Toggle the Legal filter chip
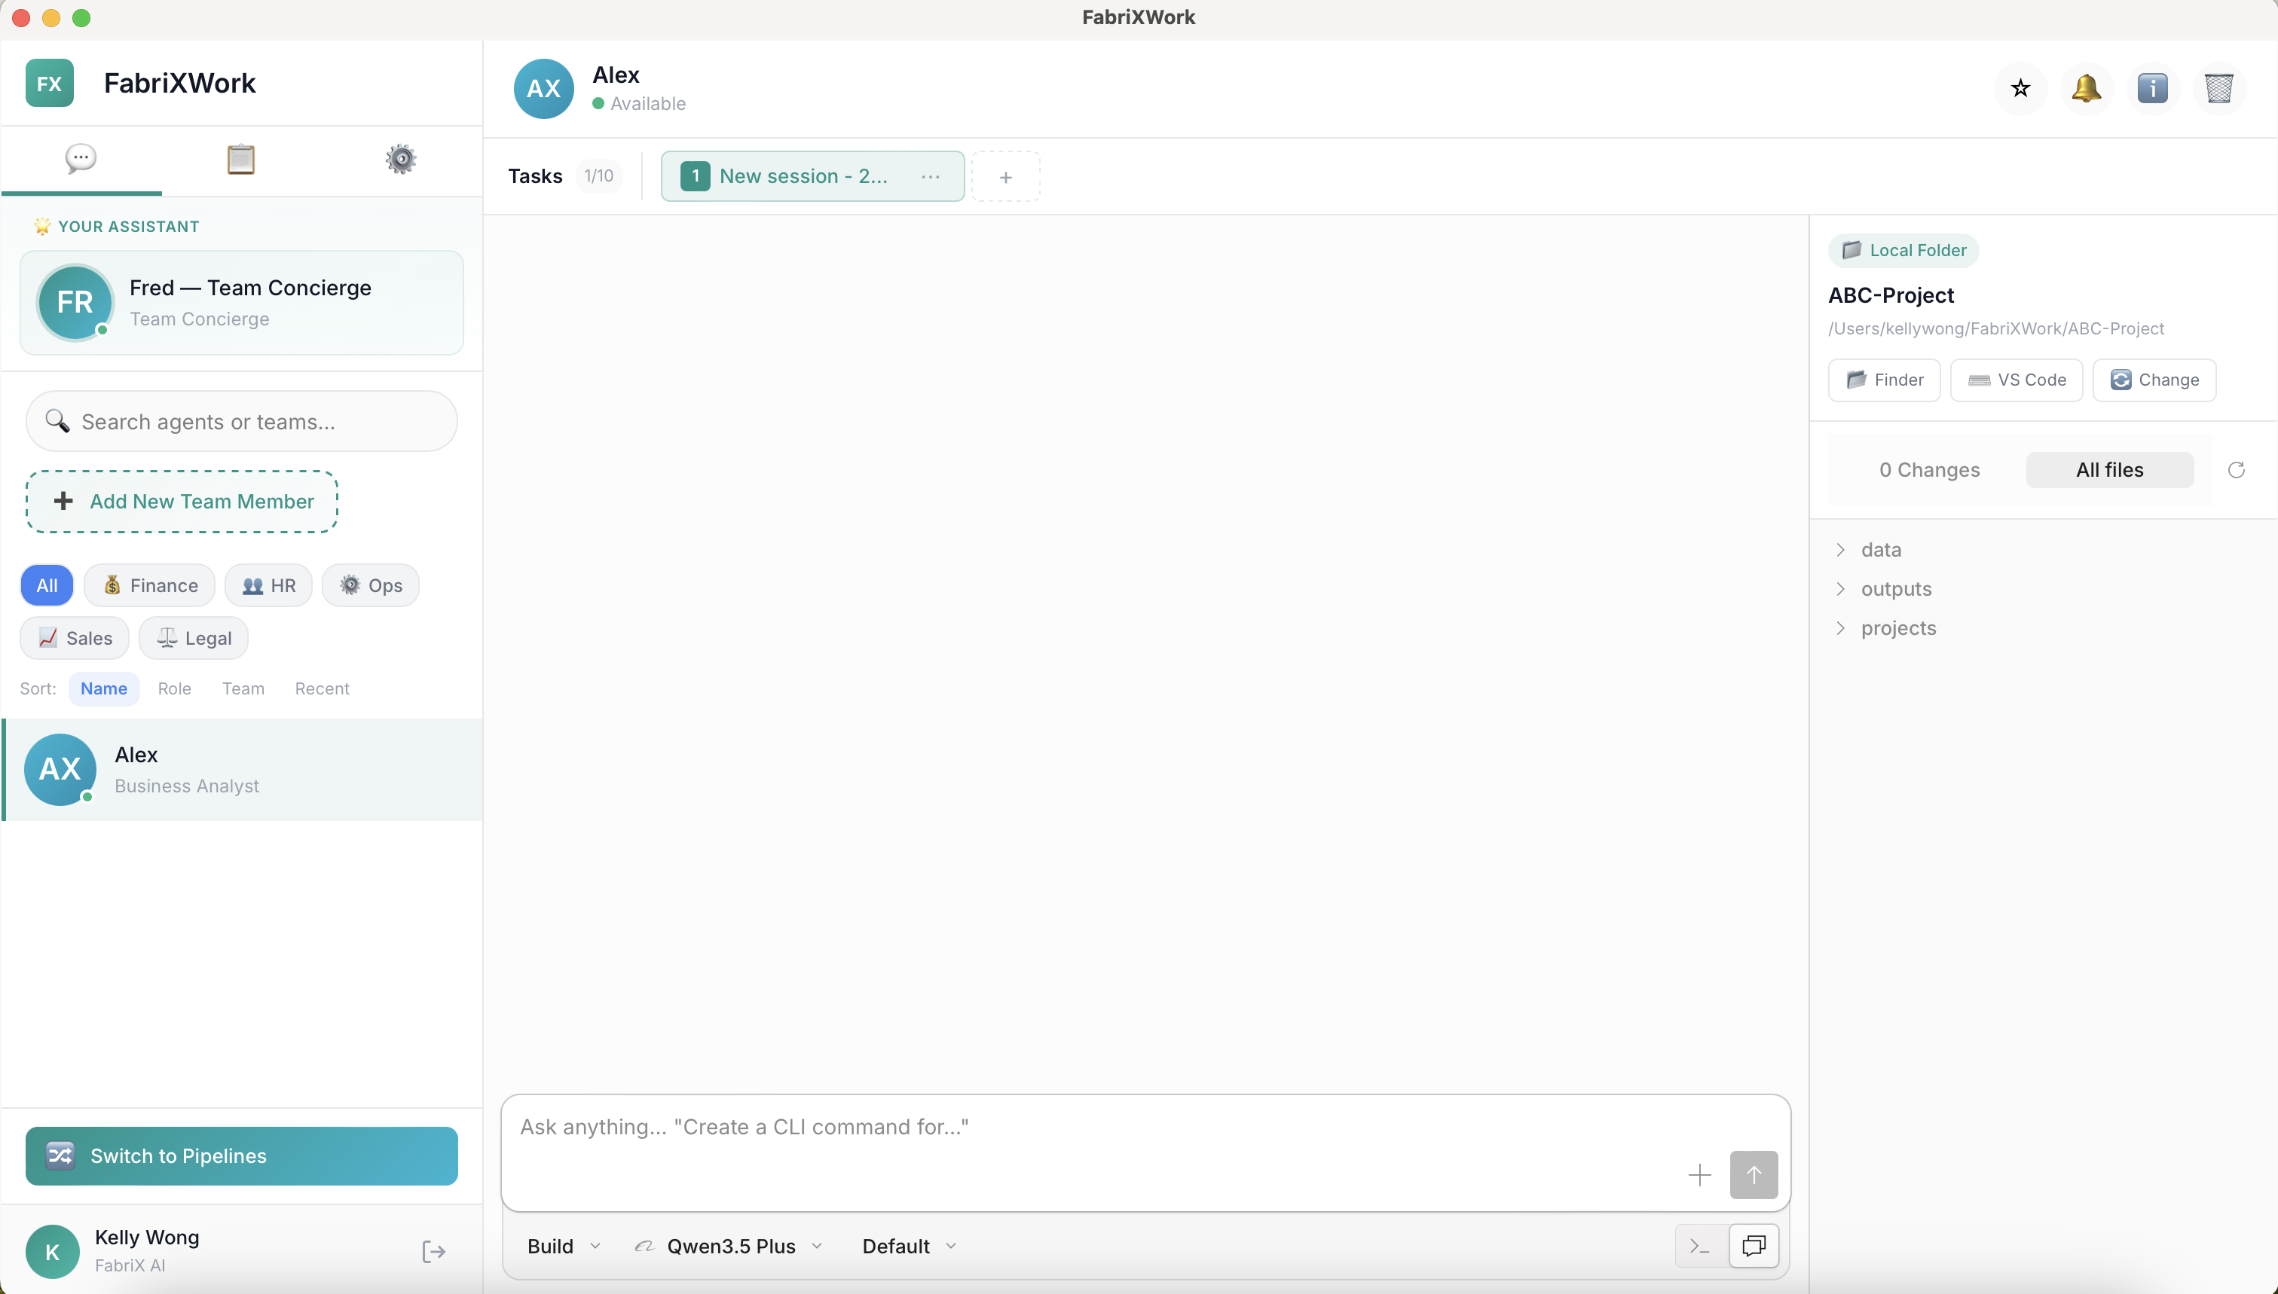The image size is (2278, 1294). (193, 637)
